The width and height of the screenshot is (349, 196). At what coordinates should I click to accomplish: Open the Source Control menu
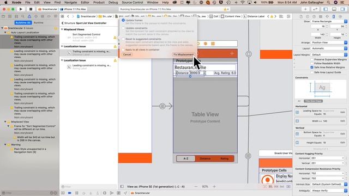click(133, 2)
